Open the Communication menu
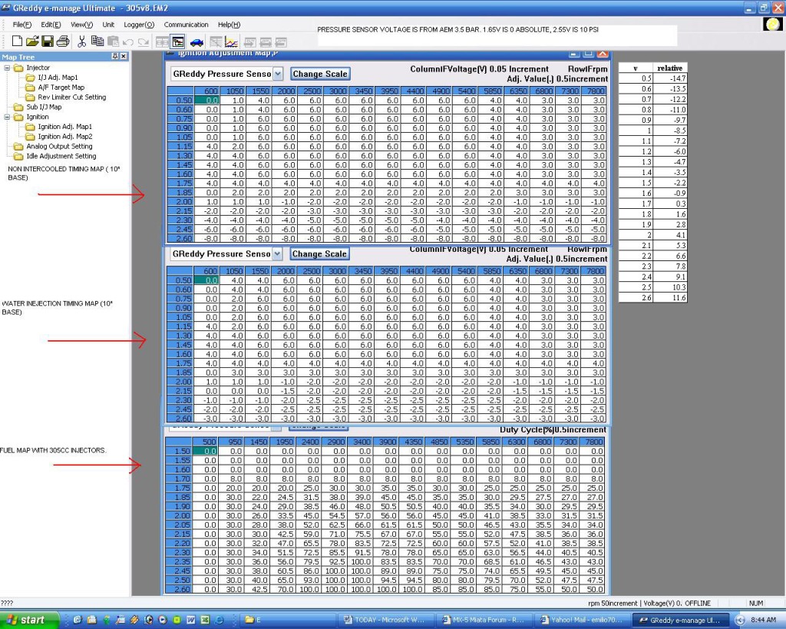This screenshot has height=629, width=786. [186, 25]
